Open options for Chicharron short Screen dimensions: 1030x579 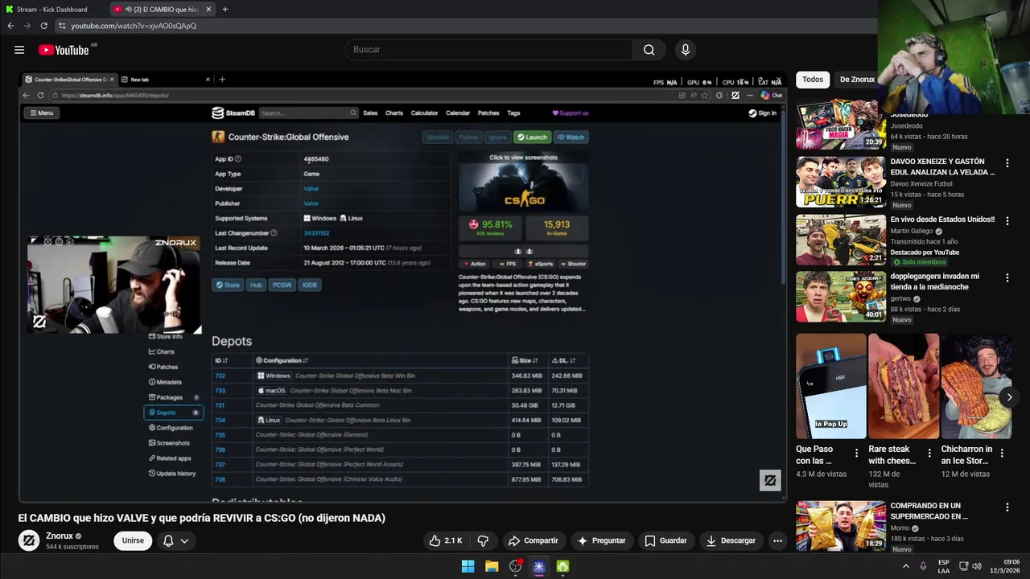click(x=1002, y=454)
